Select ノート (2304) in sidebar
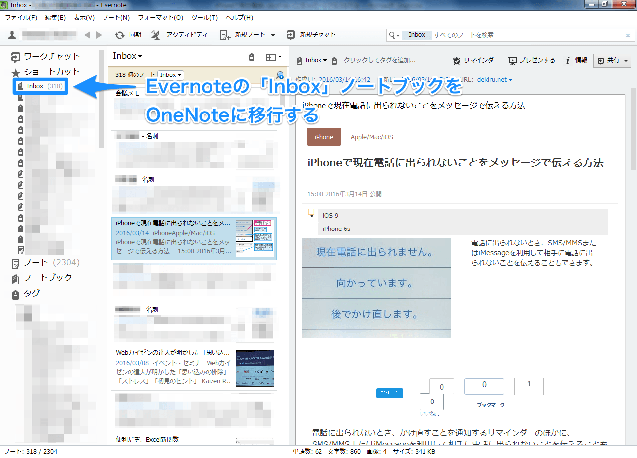 46,262
